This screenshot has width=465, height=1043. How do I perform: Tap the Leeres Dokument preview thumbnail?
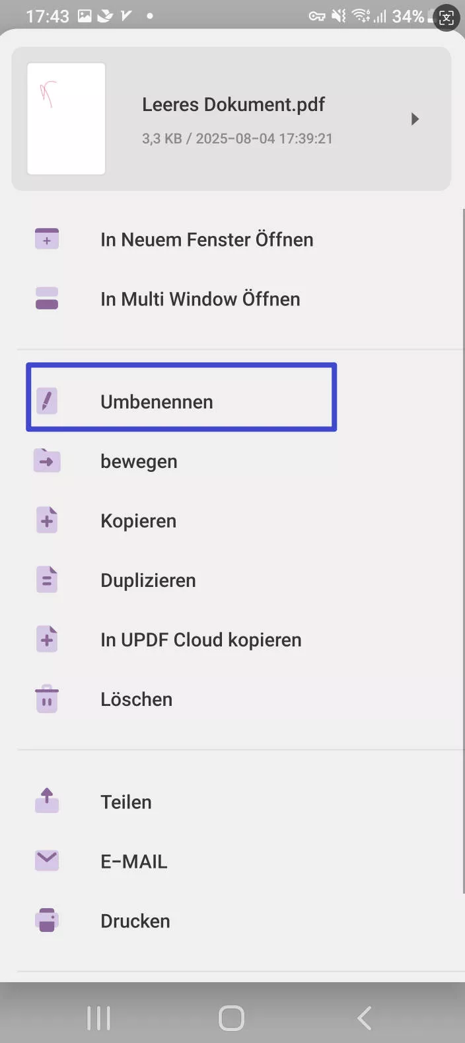(66, 119)
